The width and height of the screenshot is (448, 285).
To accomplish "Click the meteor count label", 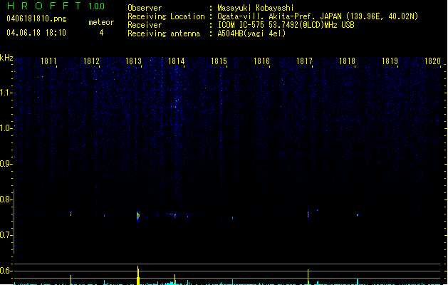I will click(101, 22).
